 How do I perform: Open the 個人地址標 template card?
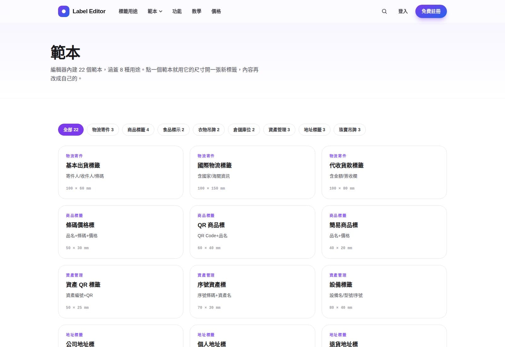(x=252, y=336)
